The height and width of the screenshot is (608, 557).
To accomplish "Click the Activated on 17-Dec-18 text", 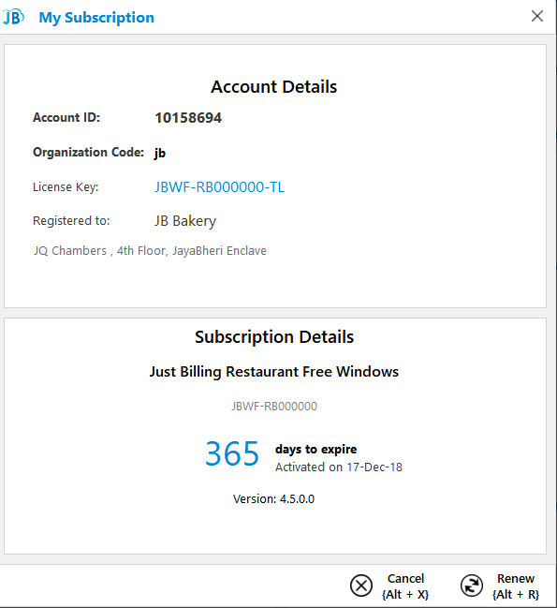I will pos(339,467).
